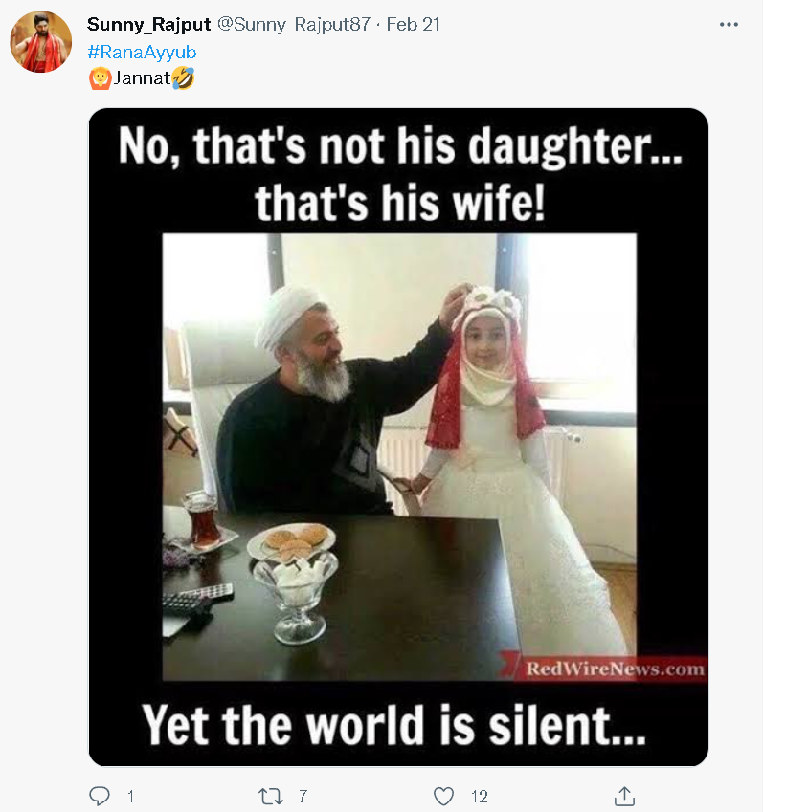Click the RedWireNews.com watermark in image
The height and width of the screenshot is (812, 786).
coord(615,669)
